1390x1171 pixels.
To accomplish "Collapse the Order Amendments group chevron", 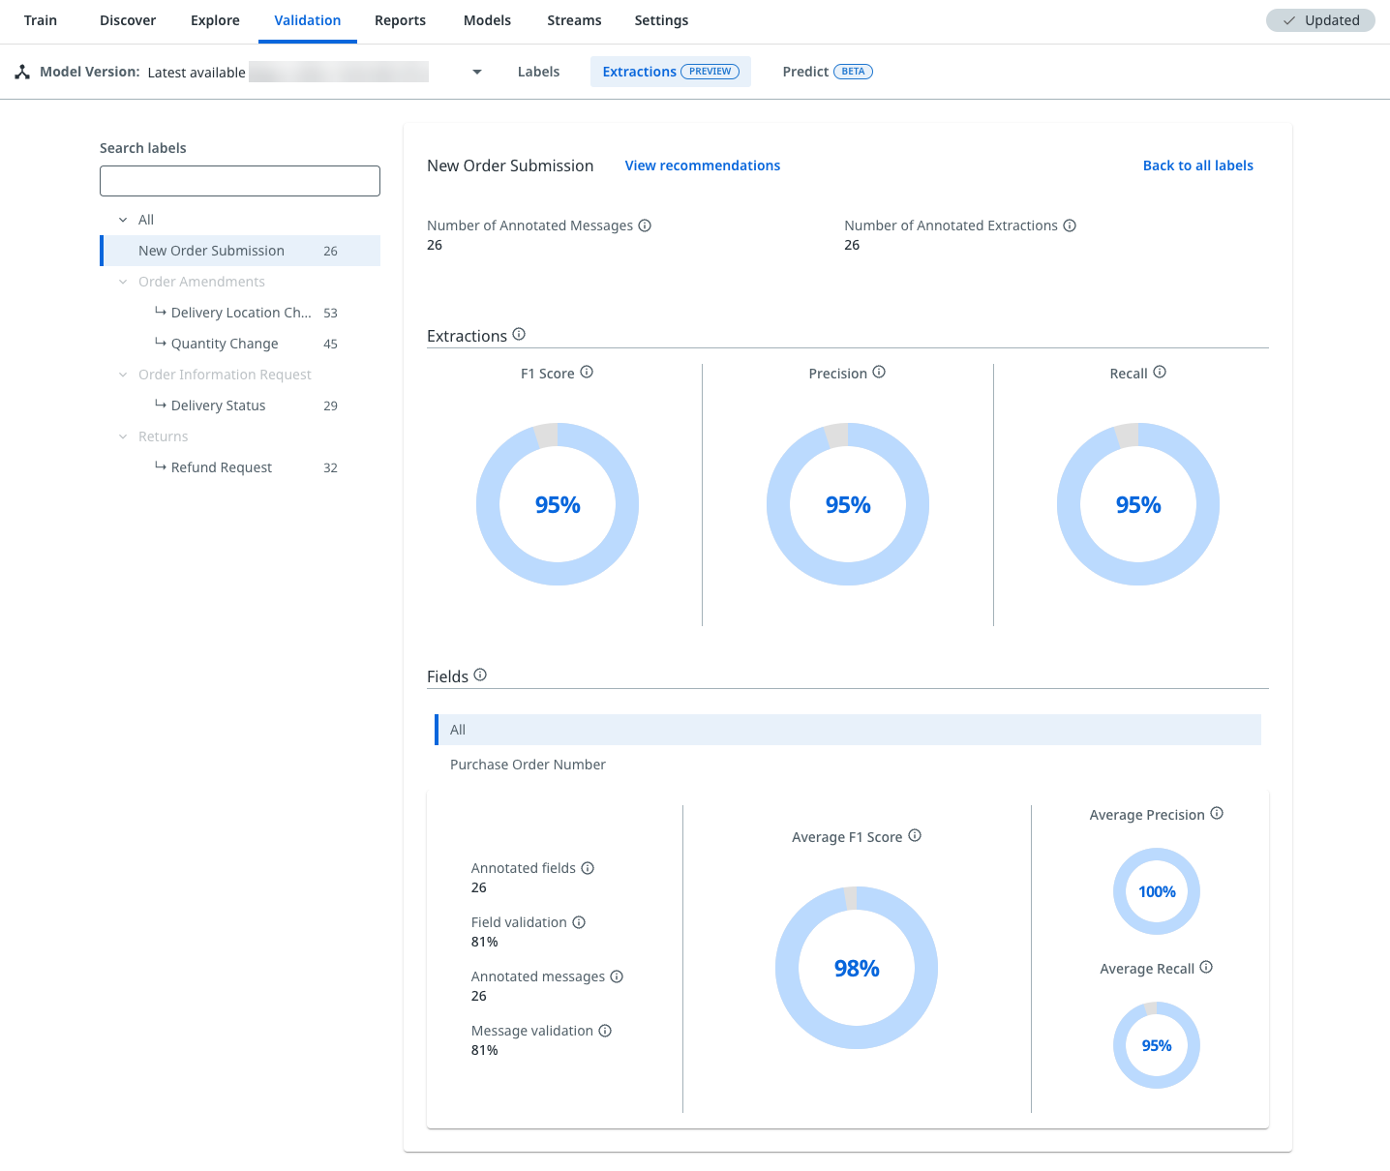I will (123, 282).
